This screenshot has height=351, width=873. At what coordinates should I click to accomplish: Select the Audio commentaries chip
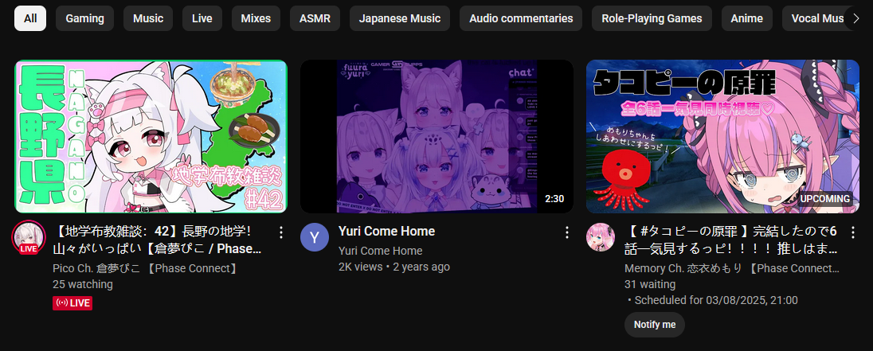[521, 18]
